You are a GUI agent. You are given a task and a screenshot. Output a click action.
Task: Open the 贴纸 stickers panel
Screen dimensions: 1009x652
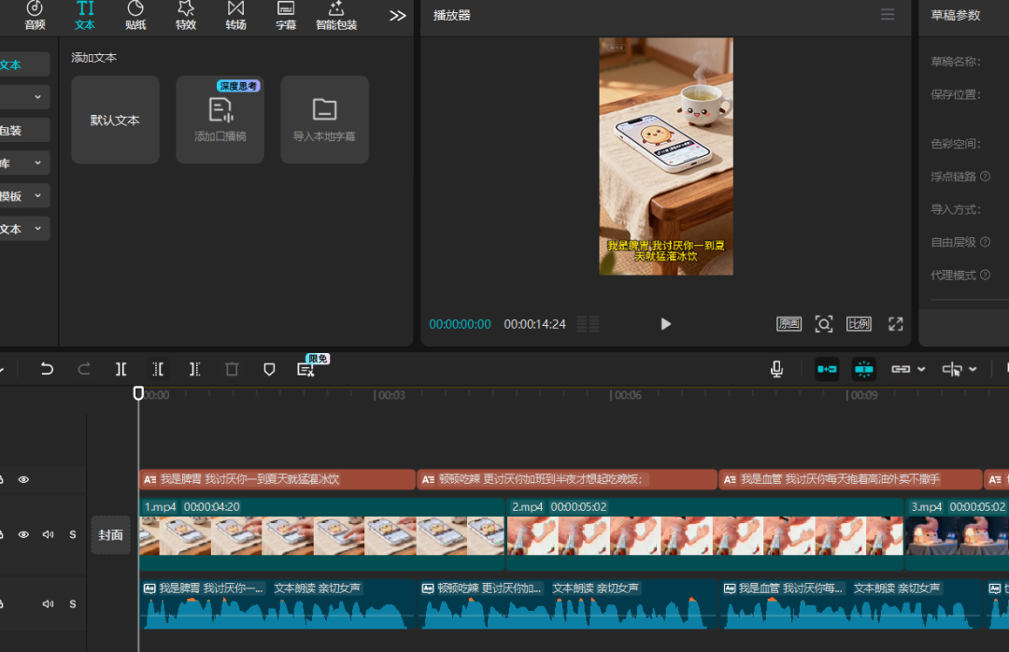(x=135, y=15)
